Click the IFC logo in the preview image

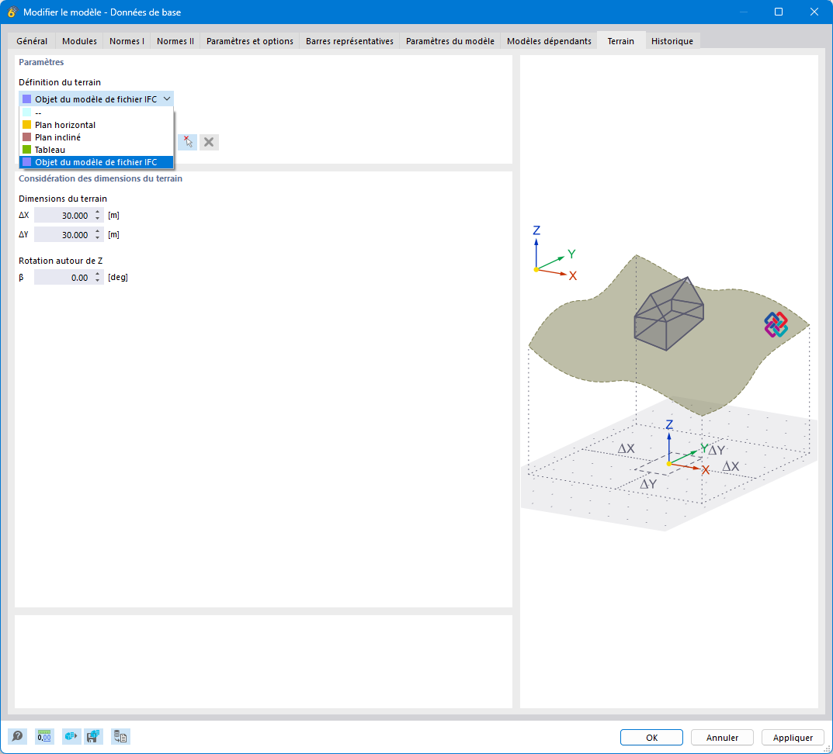[776, 324]
